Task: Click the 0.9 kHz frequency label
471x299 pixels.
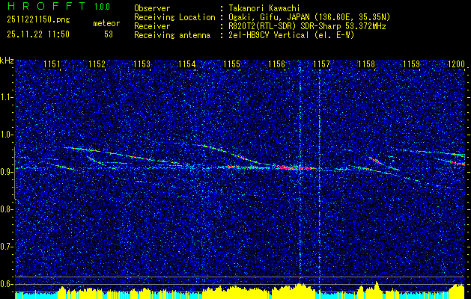Action: tap(6, 172)
